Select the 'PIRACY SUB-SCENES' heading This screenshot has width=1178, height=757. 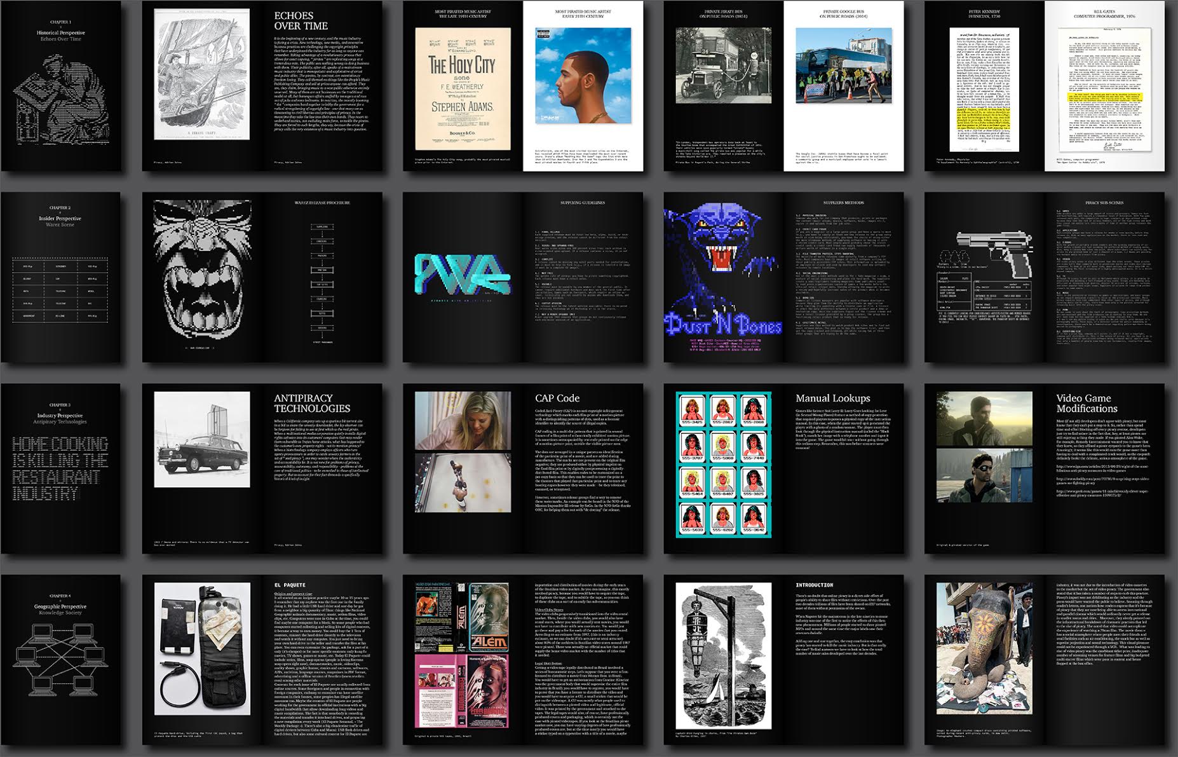point(1104,203)
